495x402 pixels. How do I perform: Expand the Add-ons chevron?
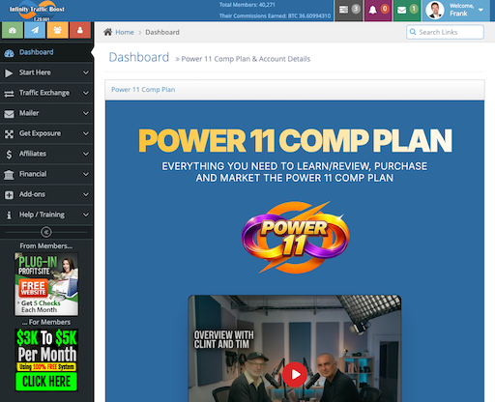[x=86, y=194]
